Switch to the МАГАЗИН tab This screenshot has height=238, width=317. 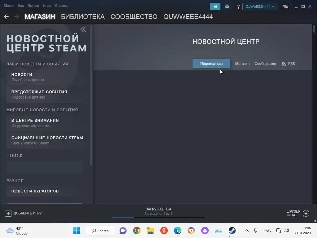[40, 17]
